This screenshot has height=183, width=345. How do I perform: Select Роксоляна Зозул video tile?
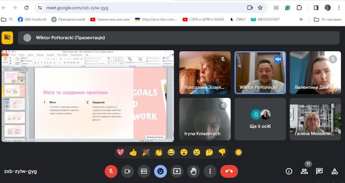click(205, 73)
